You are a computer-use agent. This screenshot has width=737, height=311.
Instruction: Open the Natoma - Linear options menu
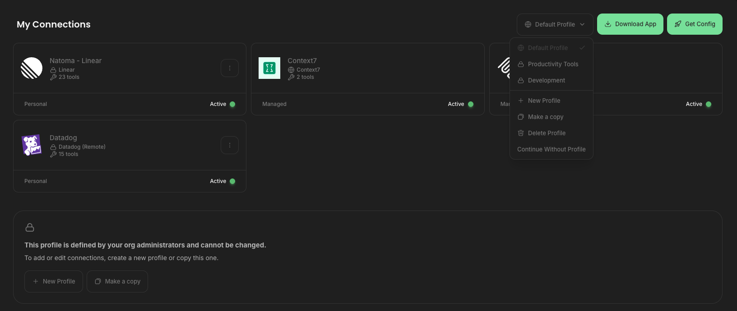pyautogui.click(x=230, y=68)
